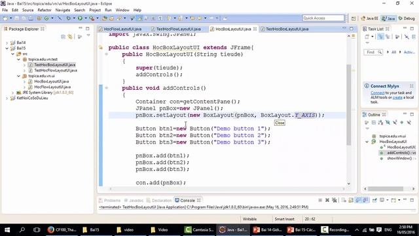419x236 pixels.
Task: Click Pin Console icon in Console toolbar
Action: (374, 200)
